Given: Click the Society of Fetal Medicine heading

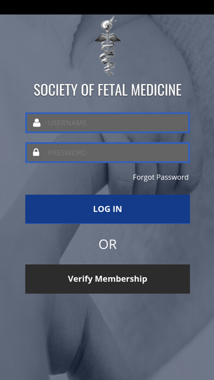Looking at the screenshot, I should coord(108,90).
